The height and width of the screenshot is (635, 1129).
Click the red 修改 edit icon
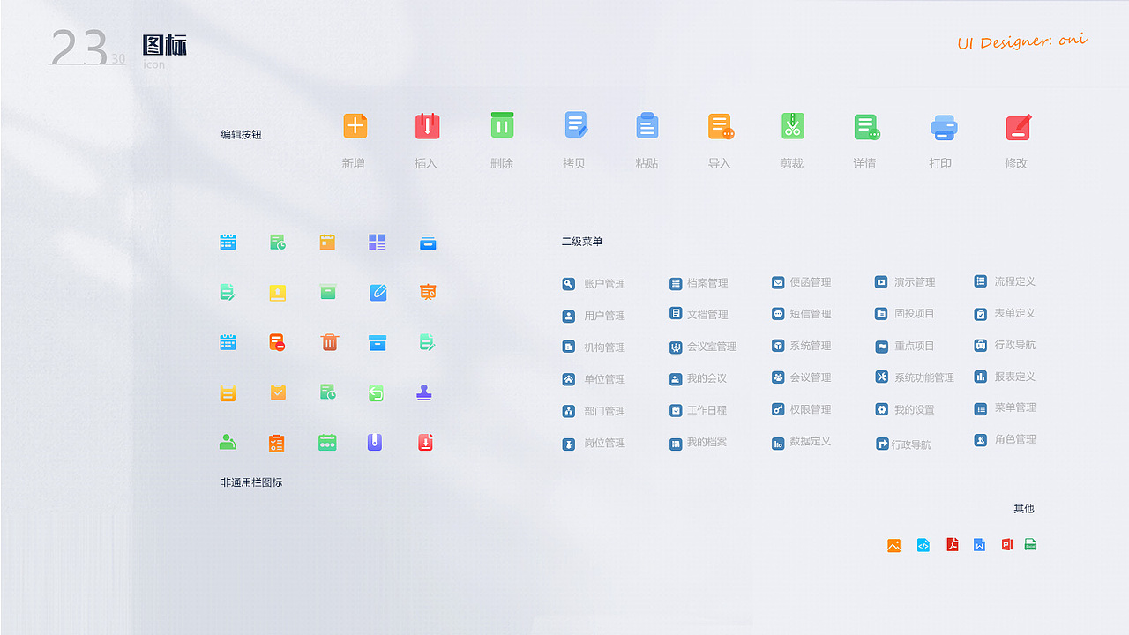(x=1019, y=127)
